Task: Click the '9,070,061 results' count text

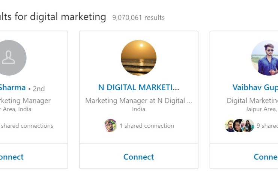Action: tap(138, 18)
